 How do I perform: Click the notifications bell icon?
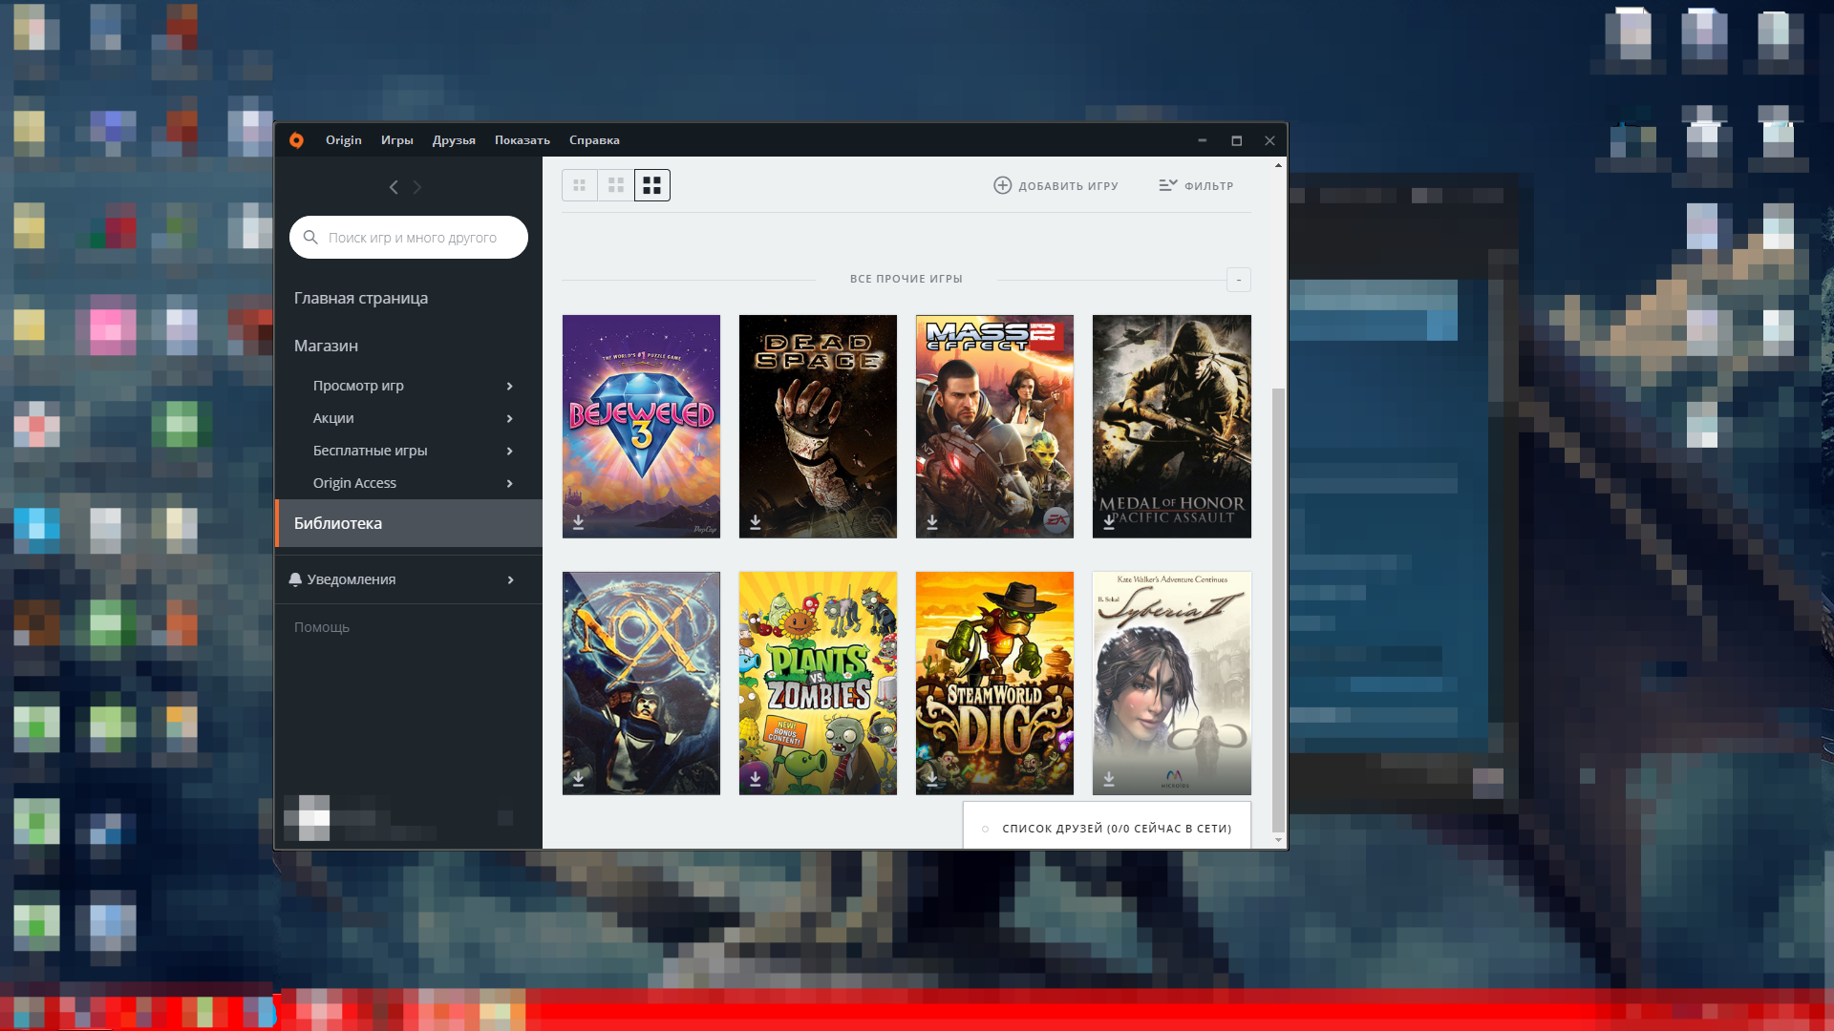click(x=295, y=579)
